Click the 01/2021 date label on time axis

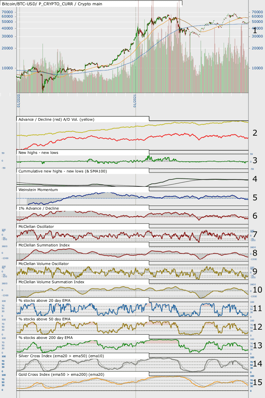[x=135, y=101]
